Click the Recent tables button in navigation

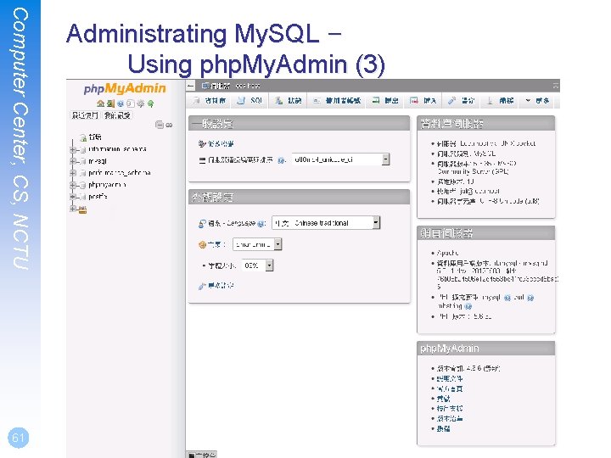click(85, 115)
